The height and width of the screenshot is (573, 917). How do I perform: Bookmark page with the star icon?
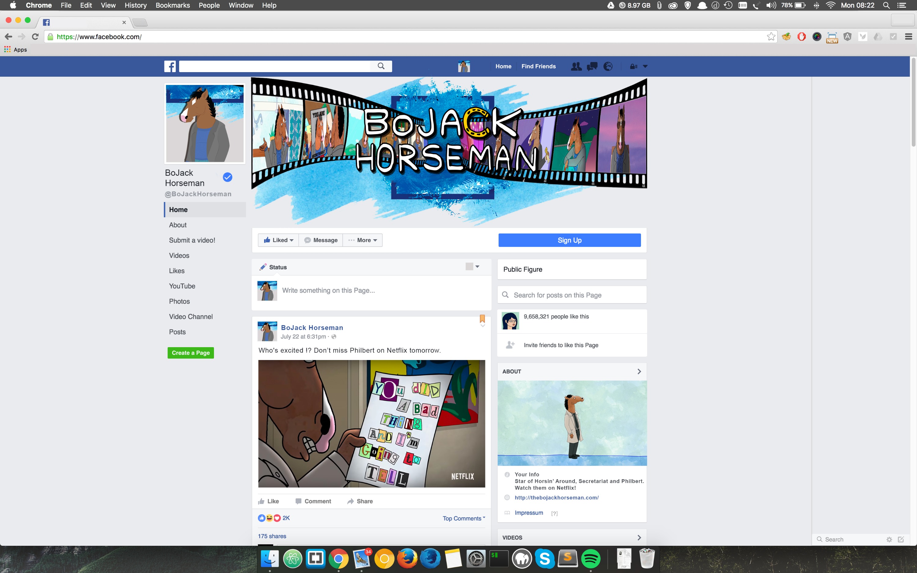click(771, 37)
